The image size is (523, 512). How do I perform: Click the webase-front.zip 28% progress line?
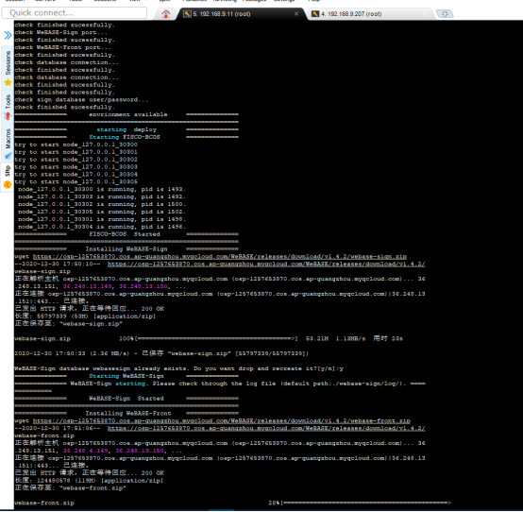point(233,503)
